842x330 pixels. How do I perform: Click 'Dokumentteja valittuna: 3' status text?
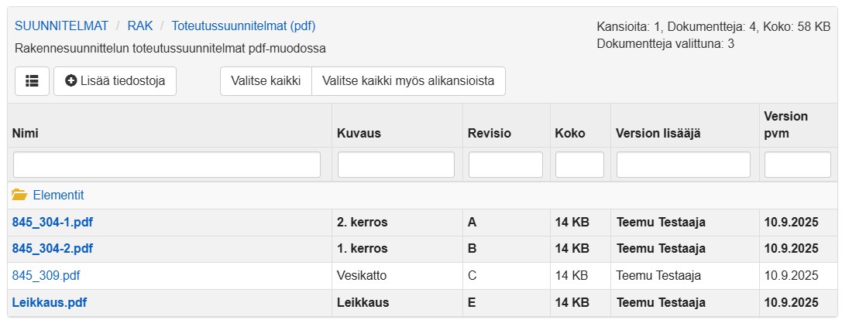point(665,44)
